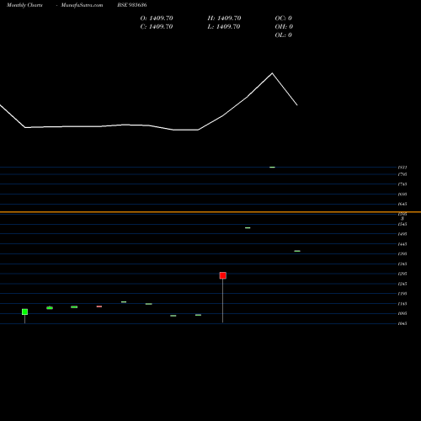
Task: Click the red candlestick body
Action: pos(223,275)
